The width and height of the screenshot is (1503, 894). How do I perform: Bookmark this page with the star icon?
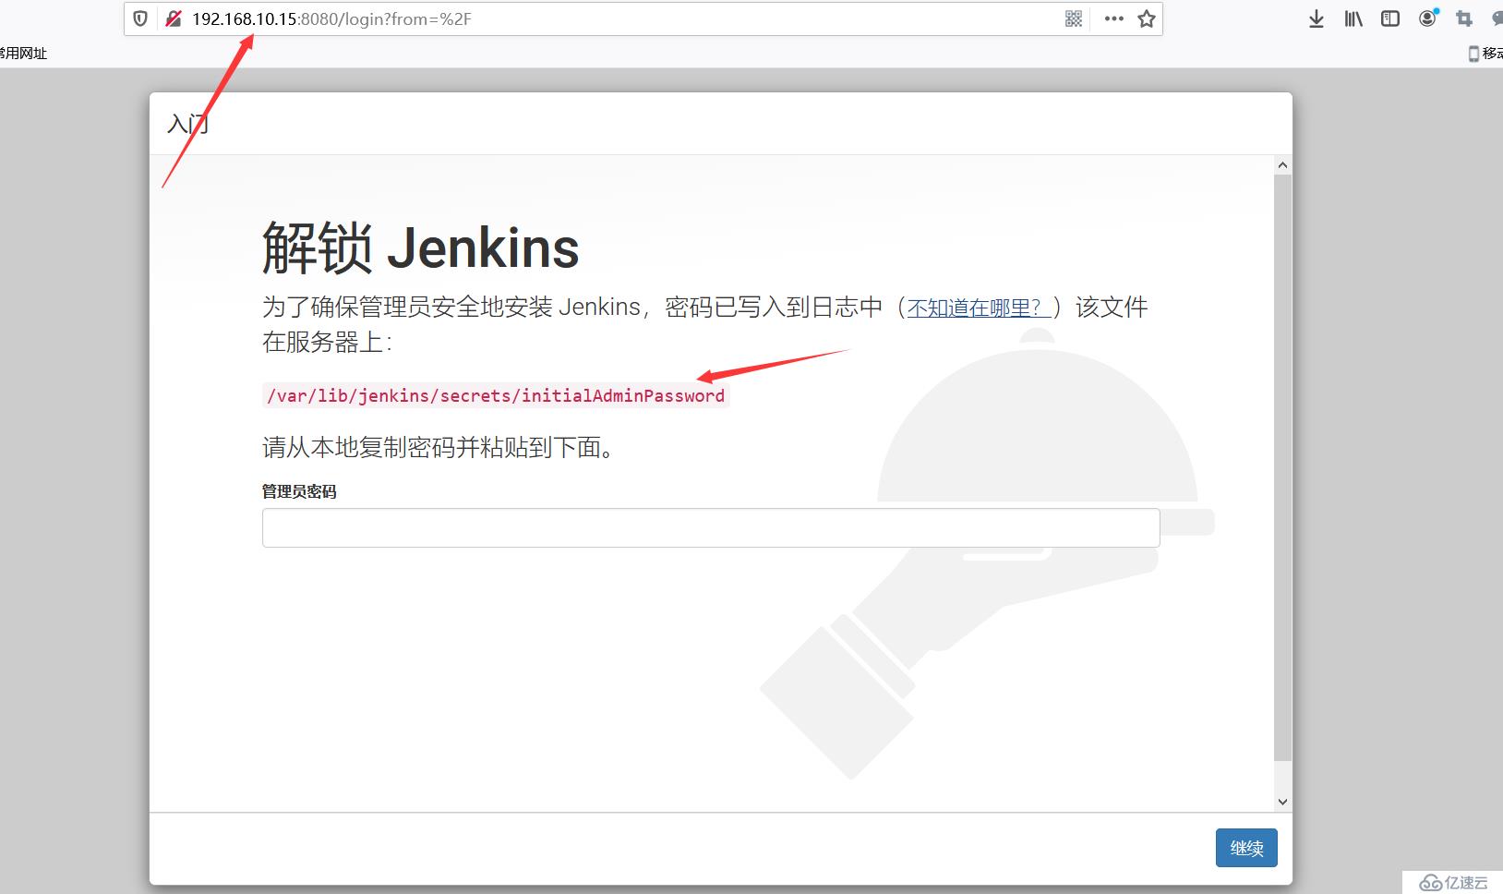click(1147, 18)
